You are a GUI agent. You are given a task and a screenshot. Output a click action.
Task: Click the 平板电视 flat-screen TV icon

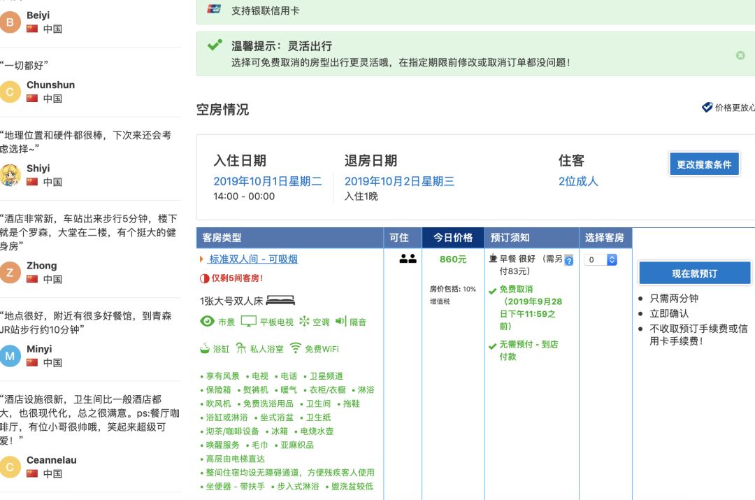[x=248, y=321]
